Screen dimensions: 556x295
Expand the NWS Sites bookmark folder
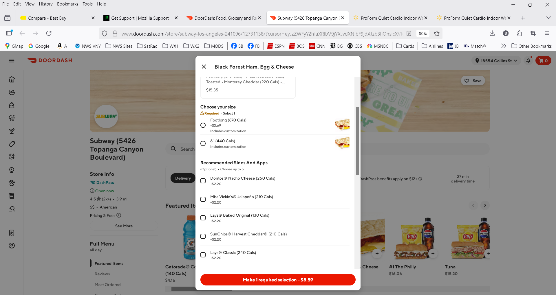119,46
